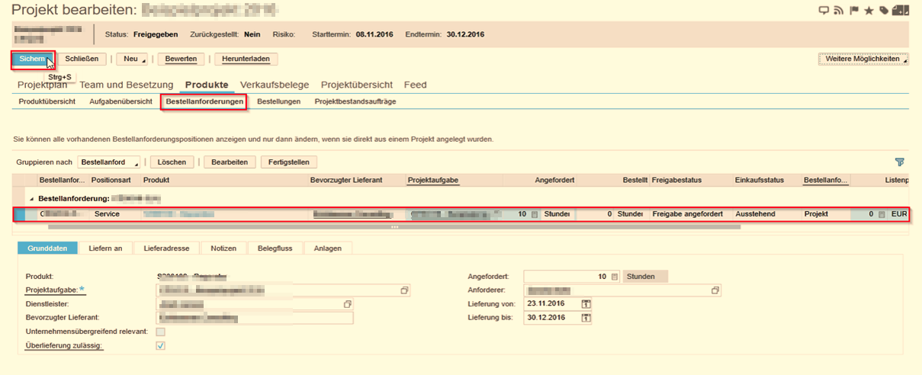
Task: Open calendar for Lieferung bis date
Action: point(586,318)
